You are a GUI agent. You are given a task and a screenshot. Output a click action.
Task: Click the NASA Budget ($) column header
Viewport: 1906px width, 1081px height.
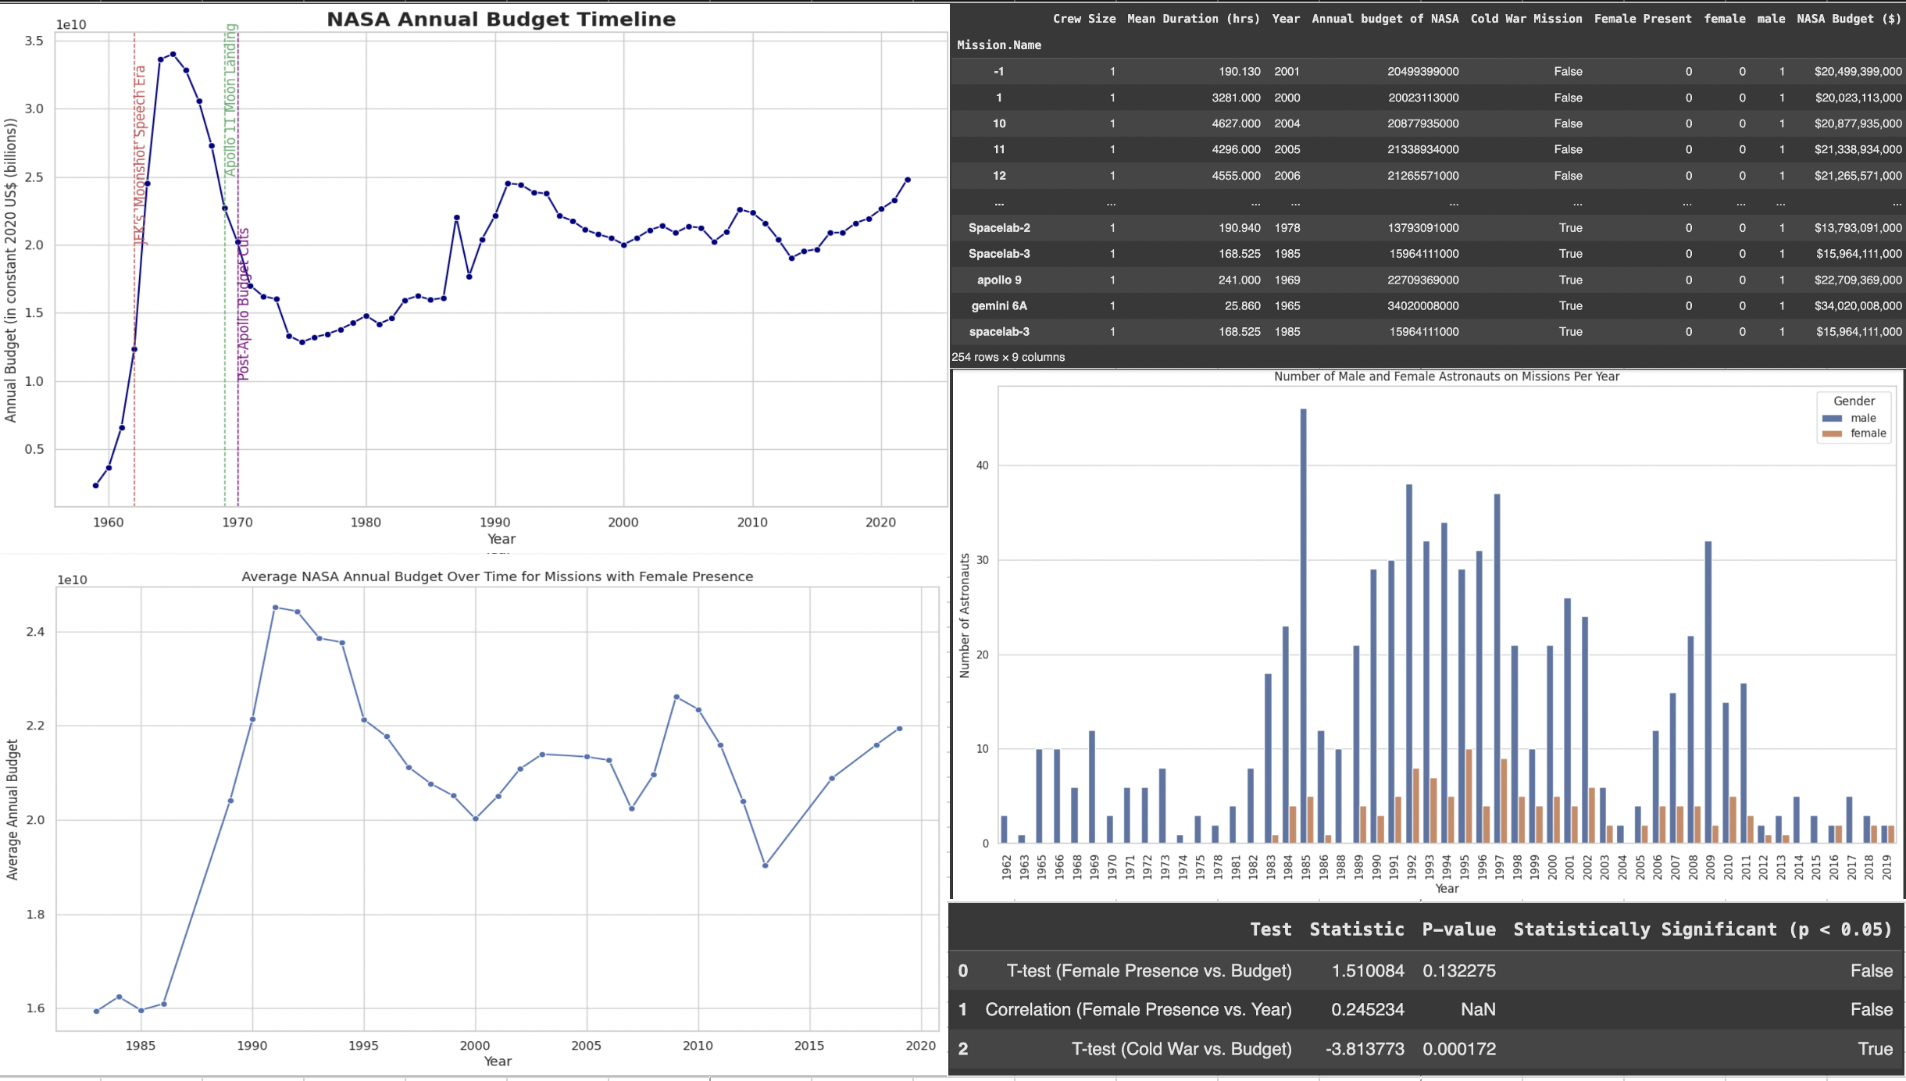click(1848, 19)
